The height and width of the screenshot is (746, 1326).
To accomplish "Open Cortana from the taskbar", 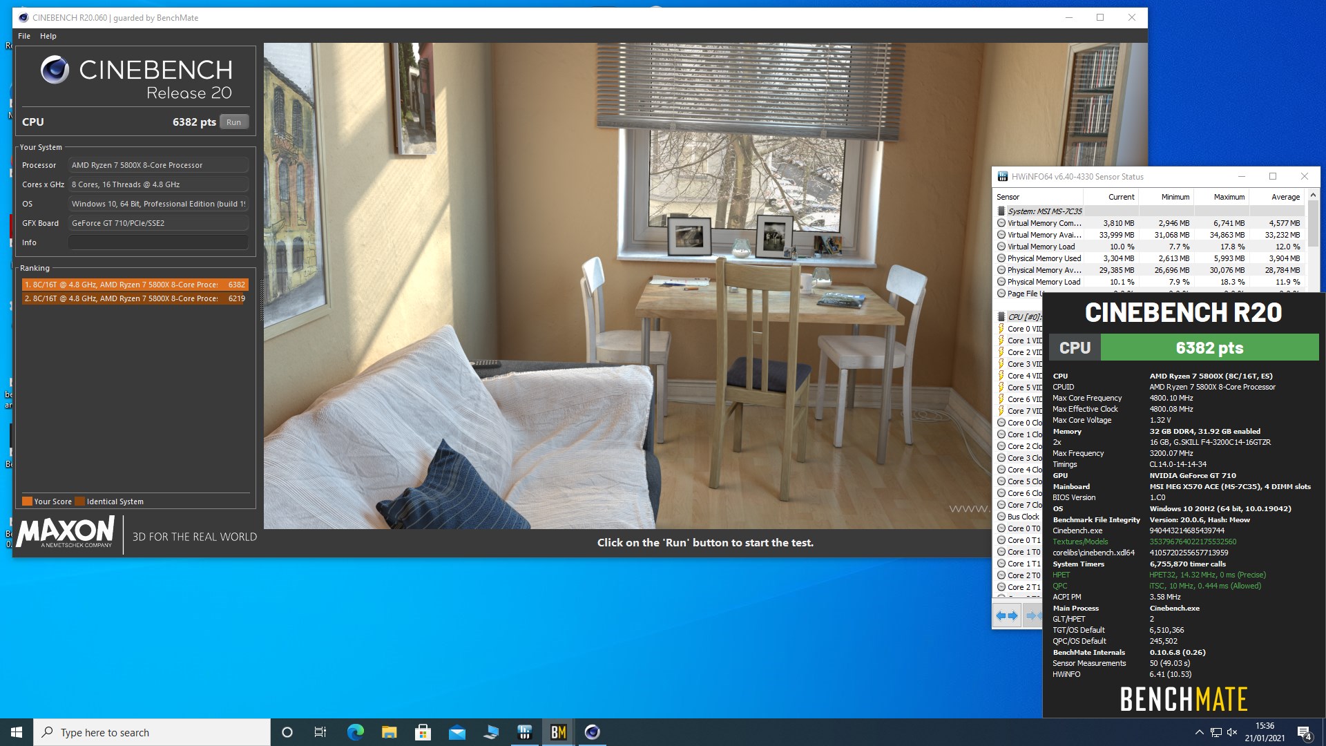I will (x=287, y=732).
